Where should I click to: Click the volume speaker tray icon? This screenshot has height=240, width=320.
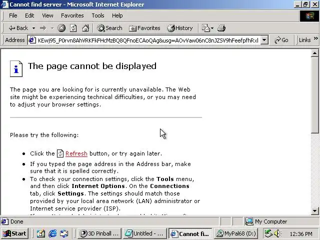tap(277, 233)
